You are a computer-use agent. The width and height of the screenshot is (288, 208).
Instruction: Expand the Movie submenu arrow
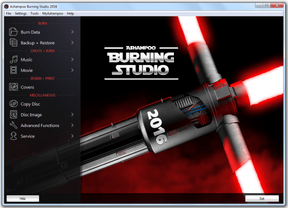pyautogui.click(x=73, y=70)
